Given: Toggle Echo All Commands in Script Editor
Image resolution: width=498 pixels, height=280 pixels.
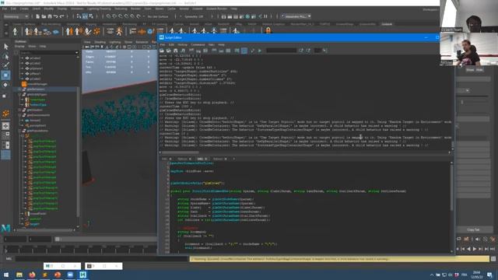Looking at the screenshot, I should tap(237, 51).
